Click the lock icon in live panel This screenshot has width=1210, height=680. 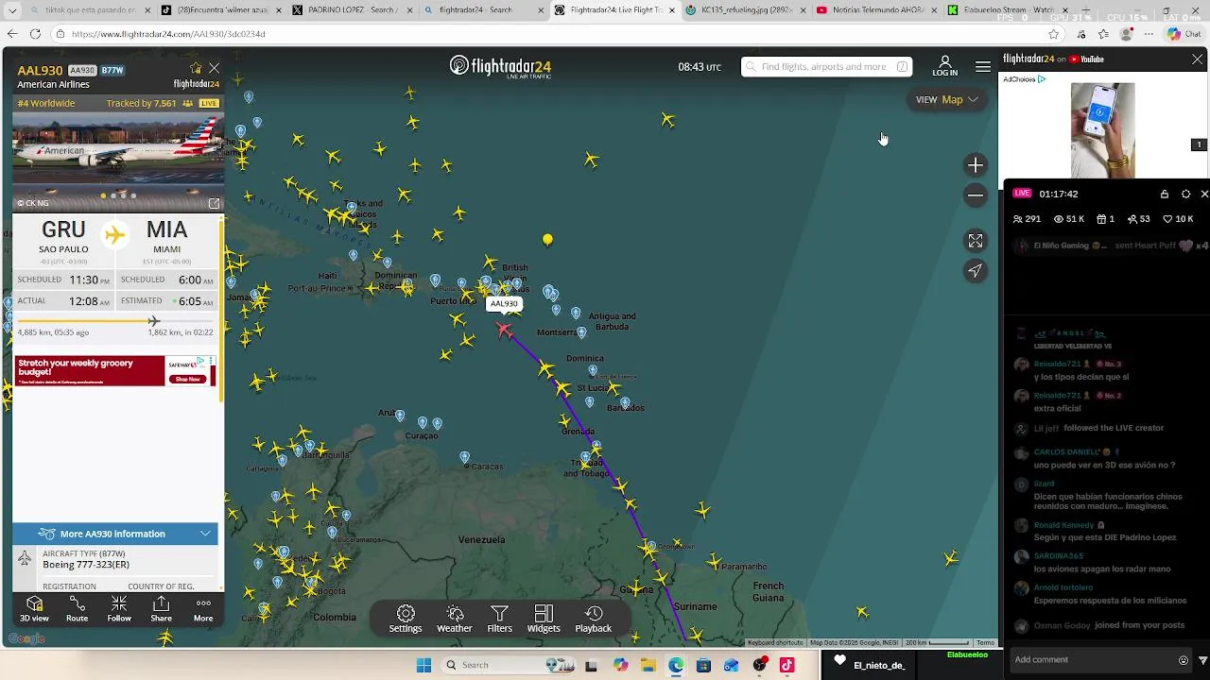tap(1165, 194)
